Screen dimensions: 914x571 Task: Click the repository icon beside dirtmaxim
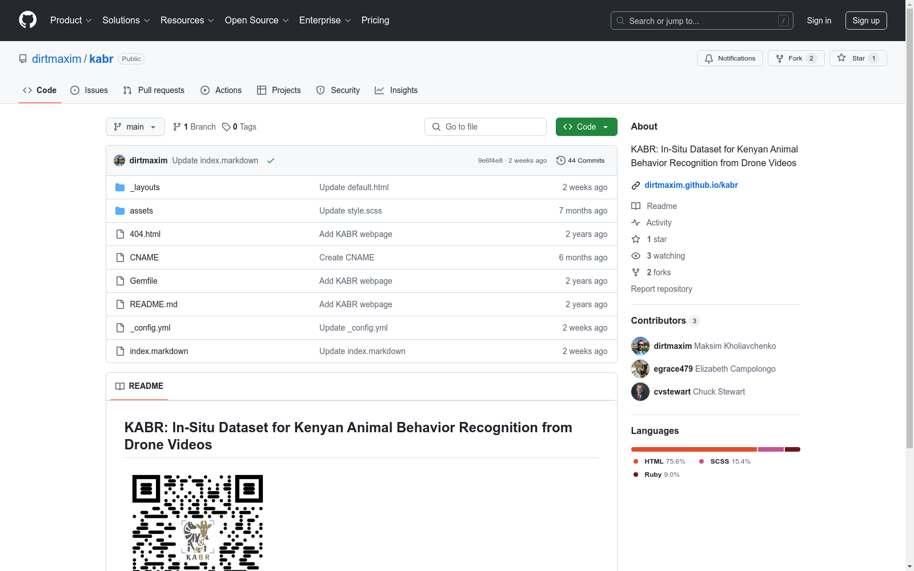pos(23,59)
